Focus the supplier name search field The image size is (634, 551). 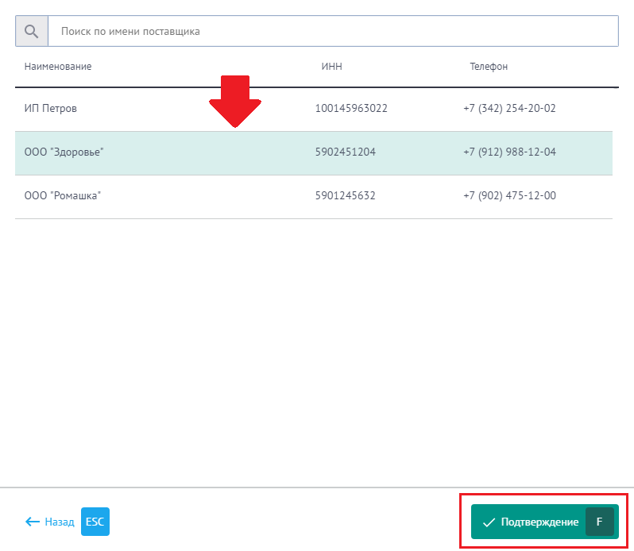point(332,32)
